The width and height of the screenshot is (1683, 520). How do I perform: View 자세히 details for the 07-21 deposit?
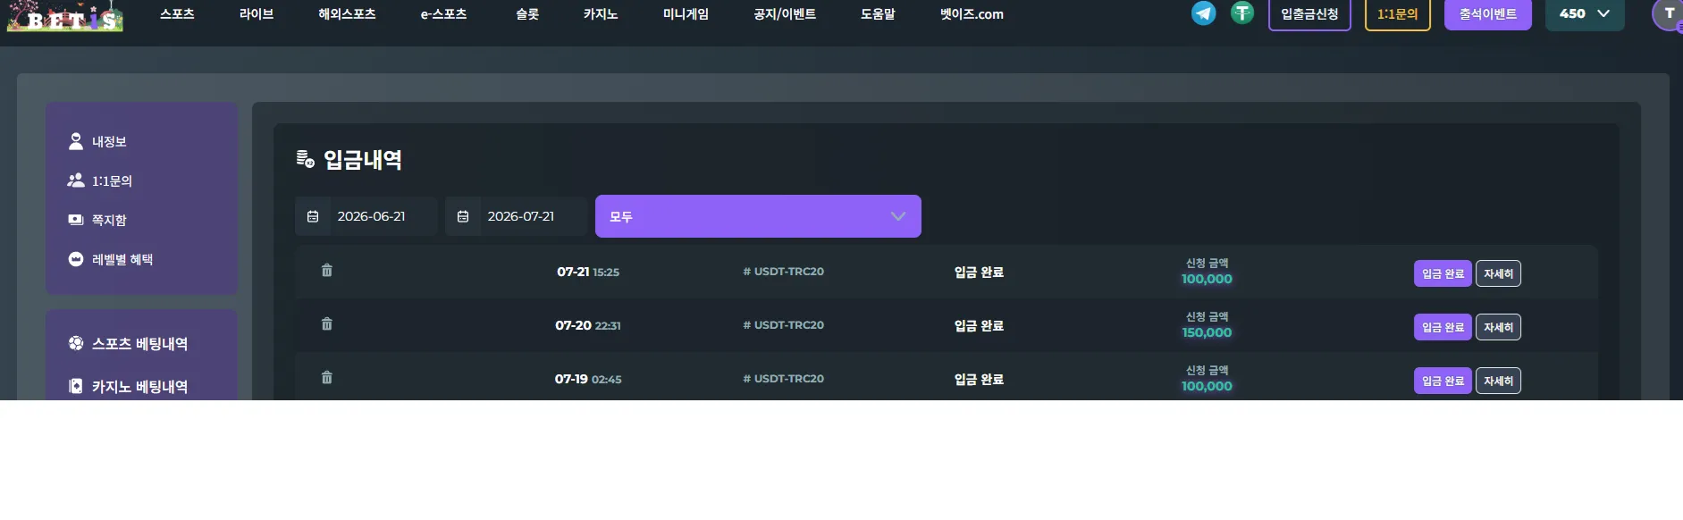[1498, 273]
